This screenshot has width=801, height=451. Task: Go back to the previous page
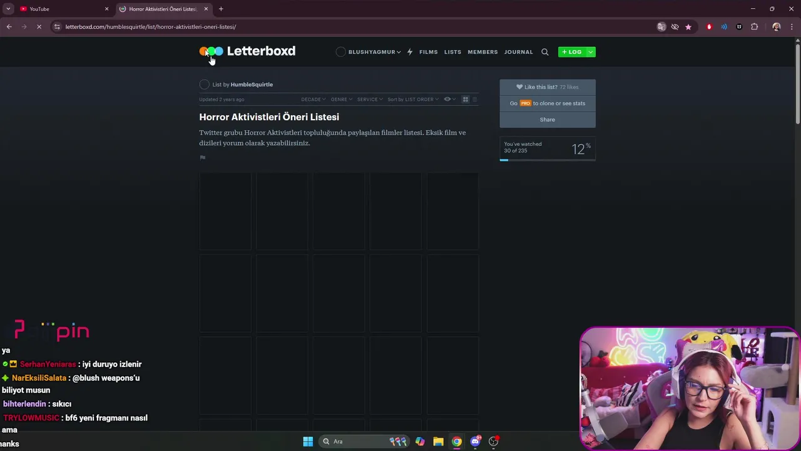tap(9, 27)
